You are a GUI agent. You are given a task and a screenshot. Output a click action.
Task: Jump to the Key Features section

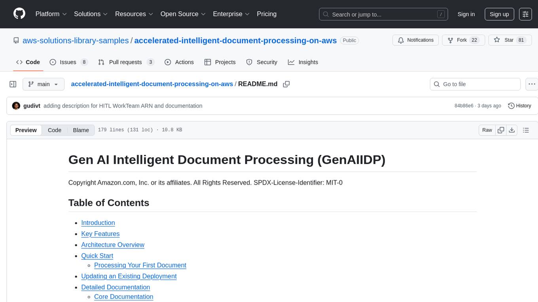point(100,234)
